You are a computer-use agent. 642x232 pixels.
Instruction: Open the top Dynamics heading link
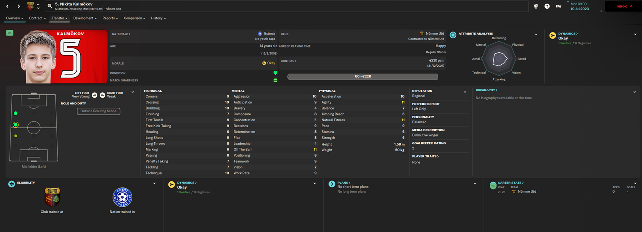[568, 33]
